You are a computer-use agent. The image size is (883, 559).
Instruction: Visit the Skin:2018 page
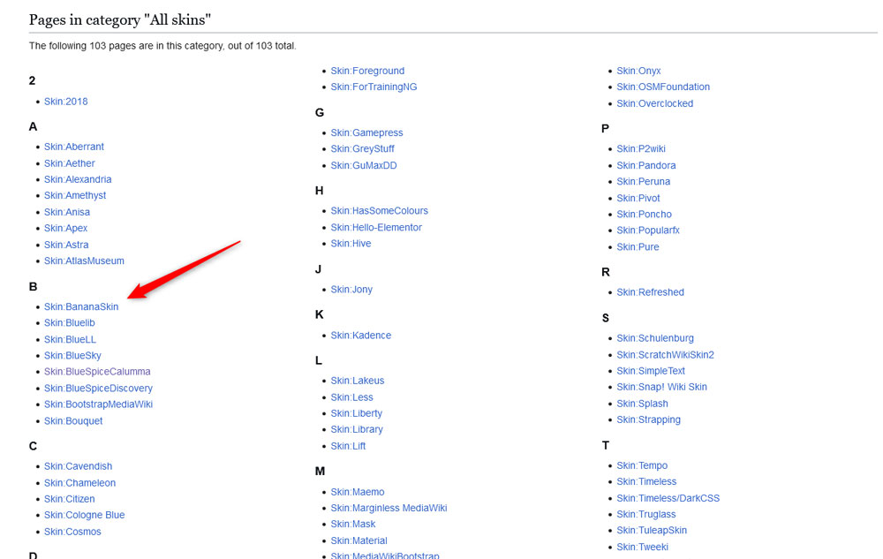pos(65,101)
